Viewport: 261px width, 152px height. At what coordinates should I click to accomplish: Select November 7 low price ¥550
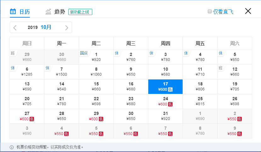point(166,131)
